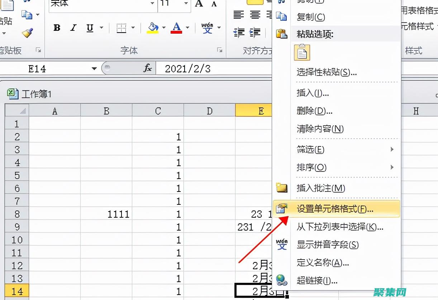This screenshot has height=300, width=438.
Task: Click the Insert Comment folder icon
Action: [282, 188]
